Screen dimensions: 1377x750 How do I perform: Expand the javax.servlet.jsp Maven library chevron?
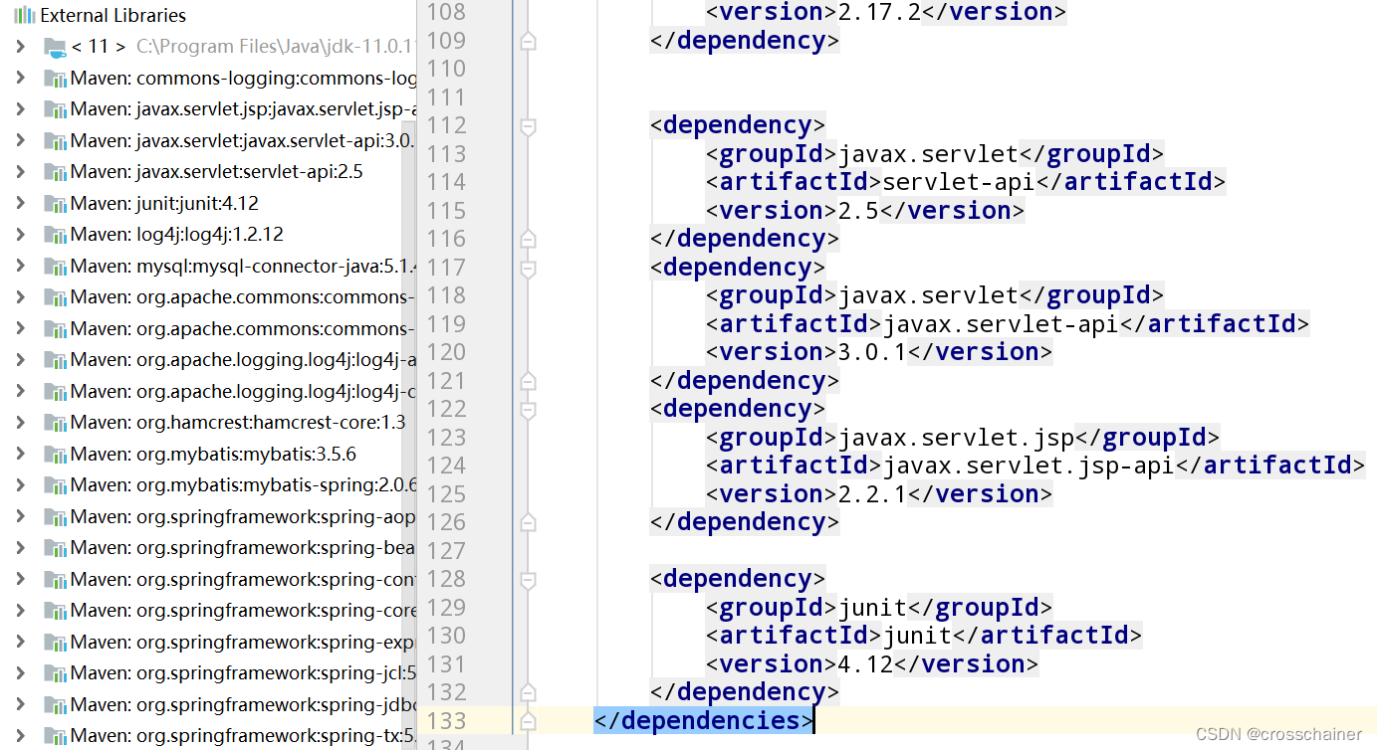(x=20, y=109)
